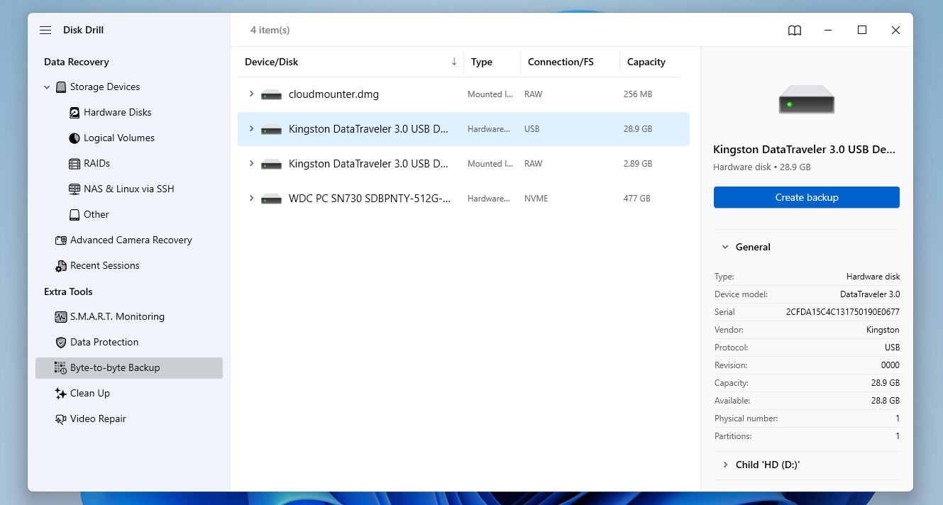The image size is (943, 505).
Task: Click the 28.8 GB available value
Action: click(885, 401)
